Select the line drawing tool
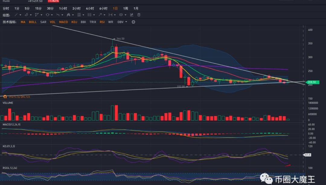 coord(16,15)
